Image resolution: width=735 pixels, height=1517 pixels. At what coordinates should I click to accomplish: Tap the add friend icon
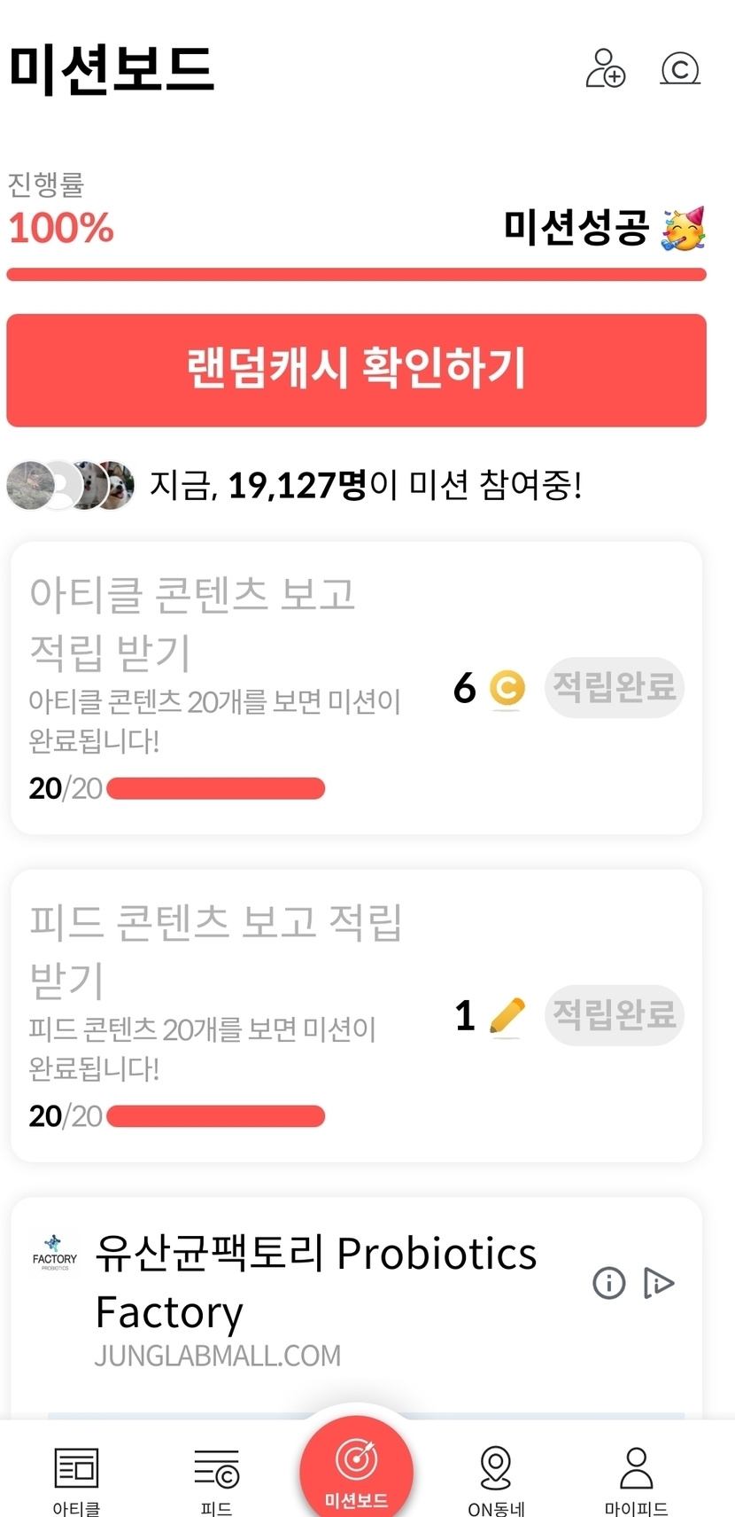pyautogui.click(x=606, y=68)
